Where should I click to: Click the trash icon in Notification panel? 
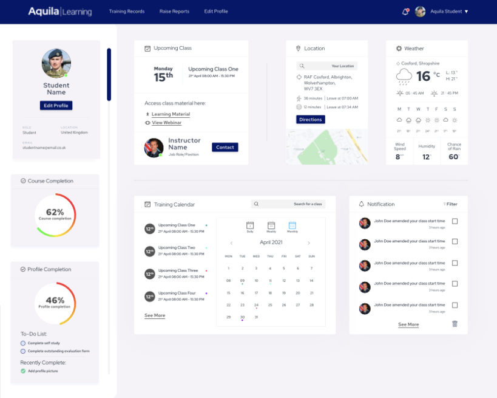[x=455, y=324]
